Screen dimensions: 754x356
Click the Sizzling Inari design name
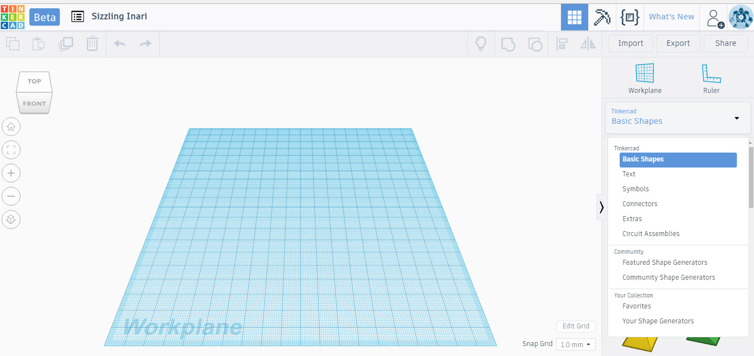(119, 17)
